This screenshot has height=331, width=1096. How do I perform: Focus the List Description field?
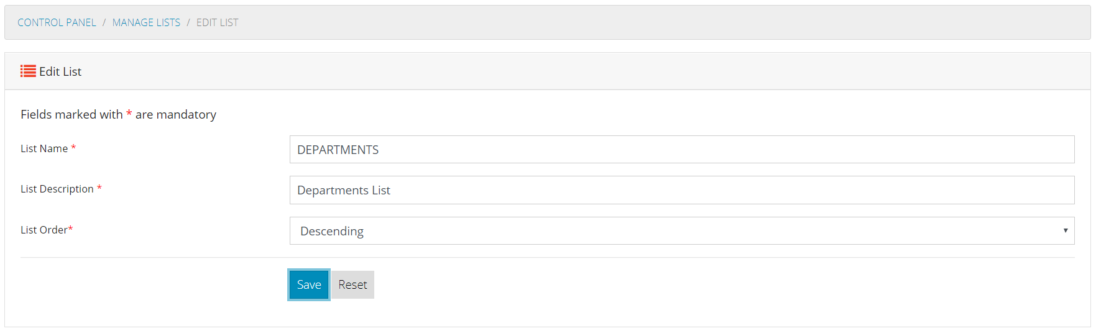pos(682,190)
